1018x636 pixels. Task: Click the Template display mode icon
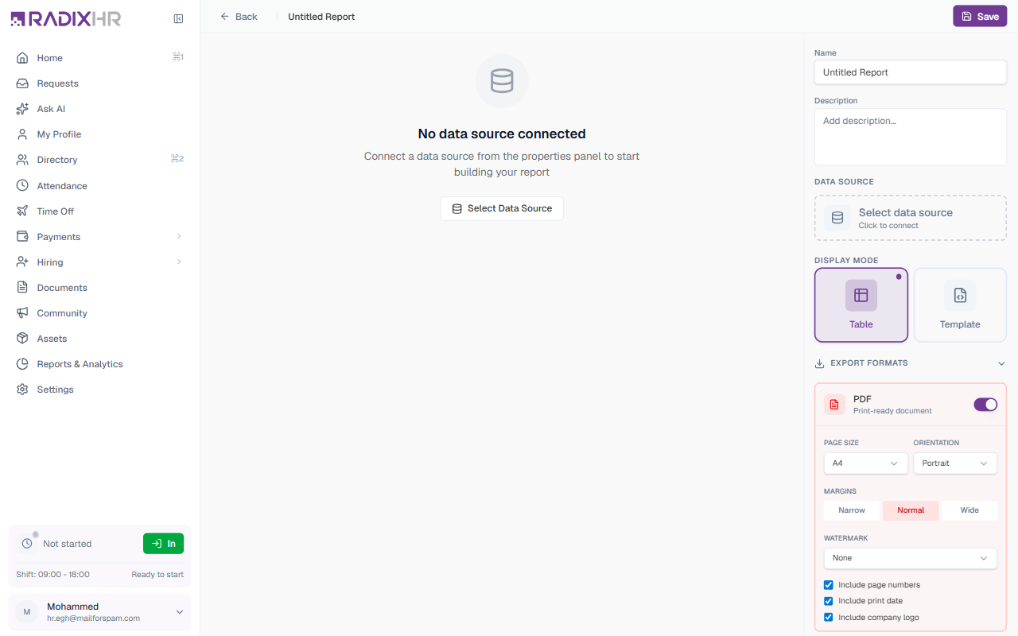coord(960,295)
